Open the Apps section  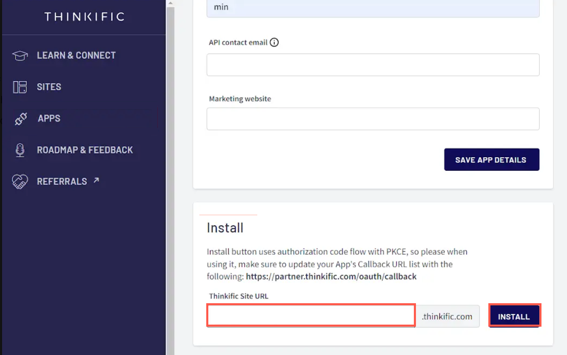49,118
